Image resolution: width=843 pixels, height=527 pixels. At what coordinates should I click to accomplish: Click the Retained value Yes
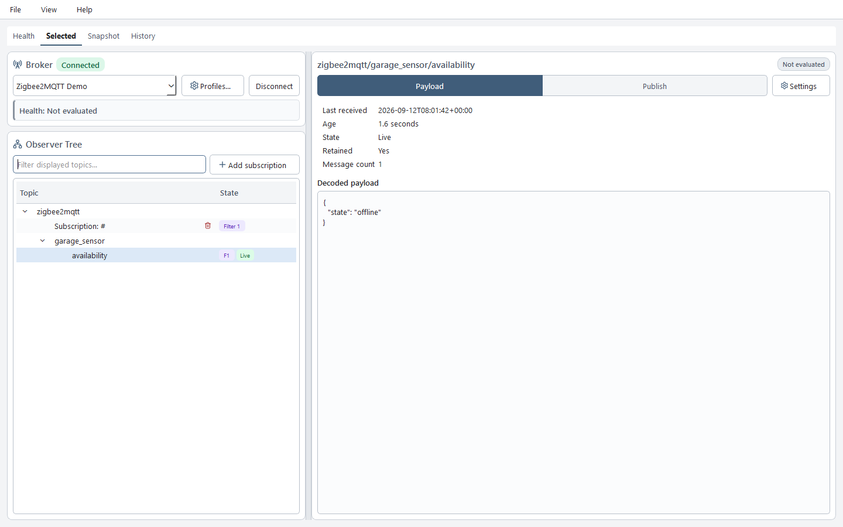(x=383, y=150)
